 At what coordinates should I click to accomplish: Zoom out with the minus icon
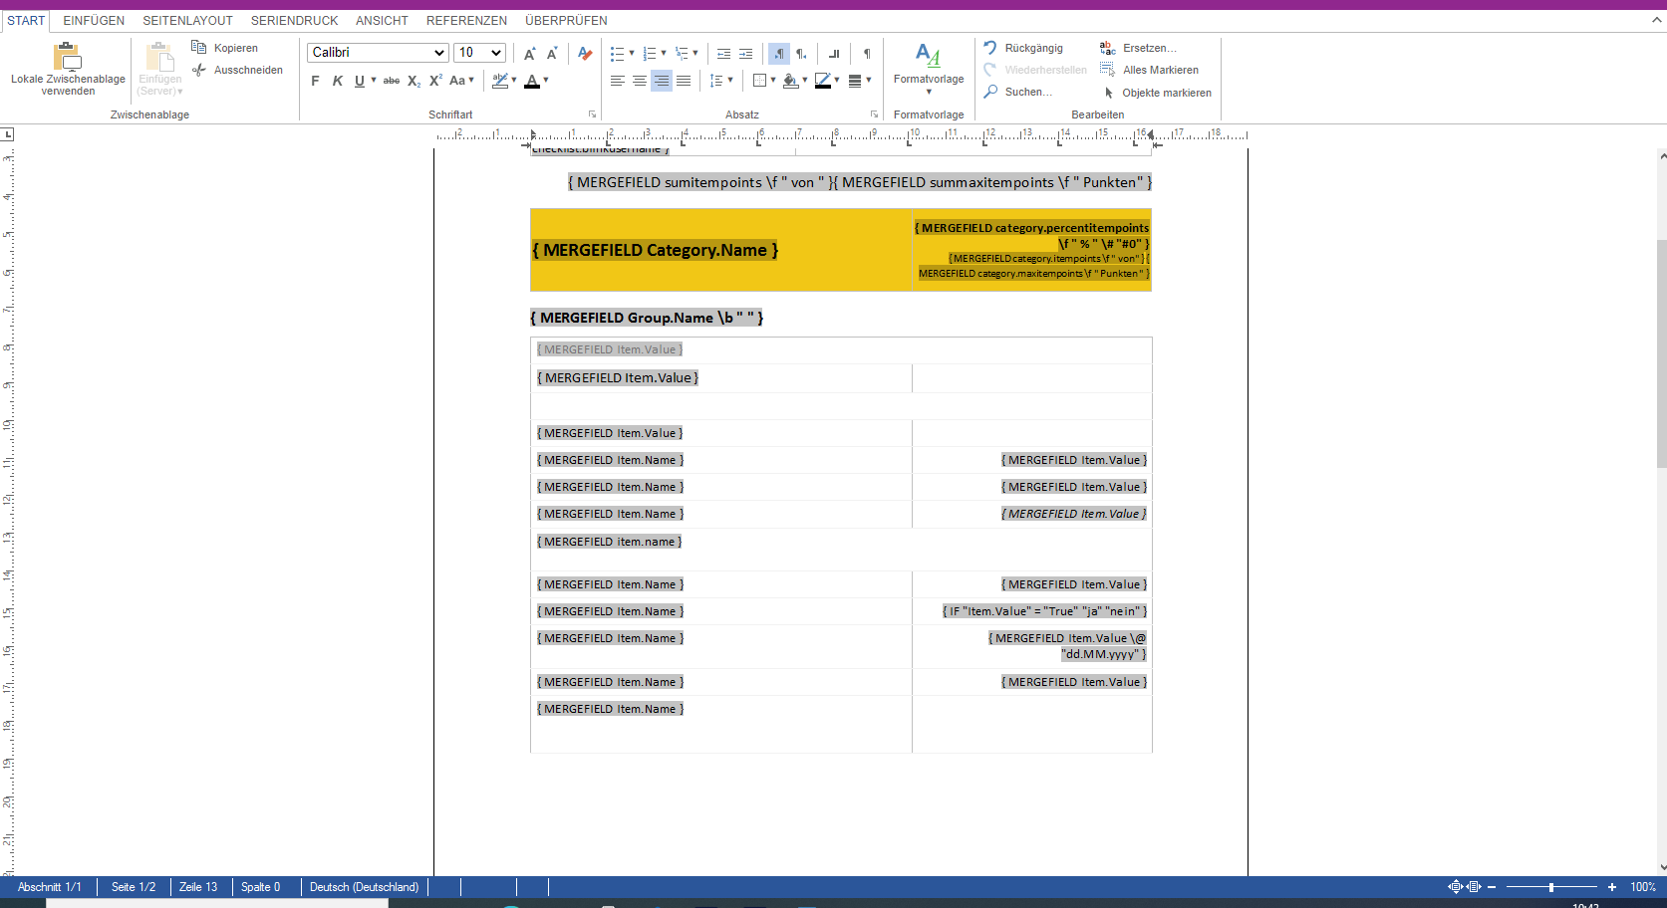coord(1492,887)
